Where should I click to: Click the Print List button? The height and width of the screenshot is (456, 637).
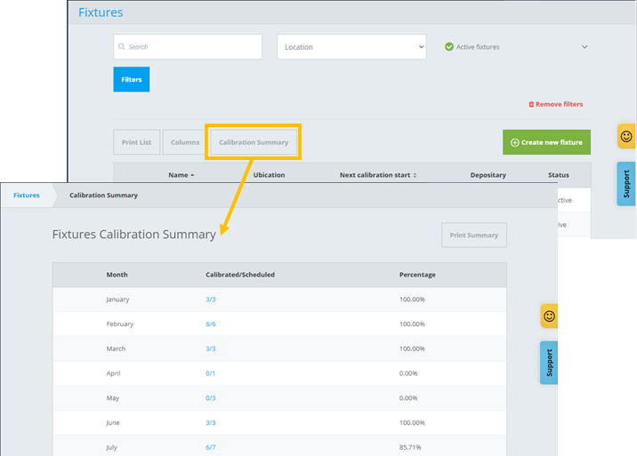pos(136,142)
